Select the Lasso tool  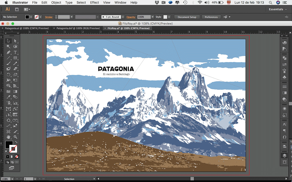pyautogui.click(x=15, y=46)
